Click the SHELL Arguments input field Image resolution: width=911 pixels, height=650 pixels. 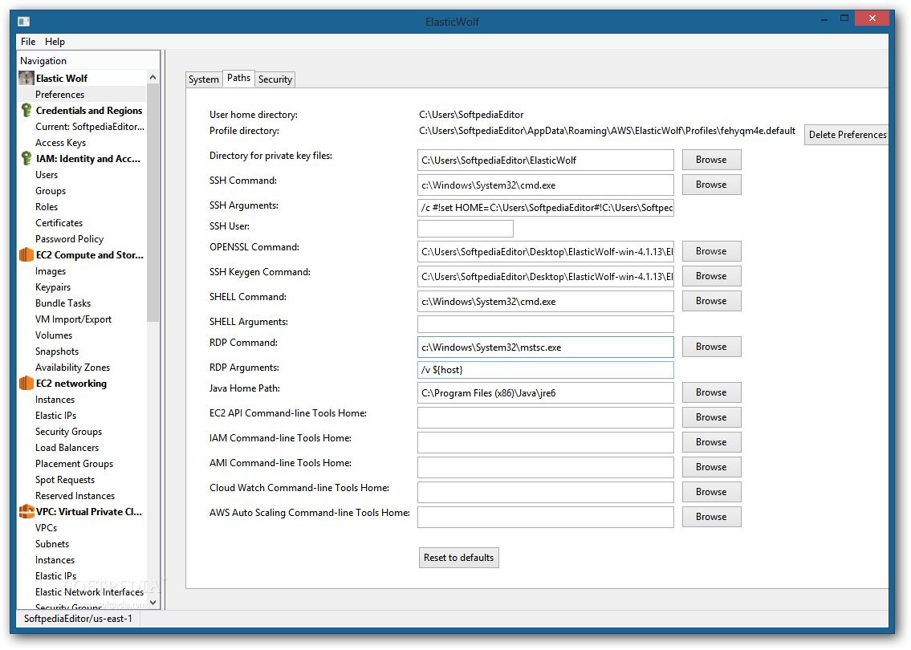pyautogui.click(x=546, y=324)
